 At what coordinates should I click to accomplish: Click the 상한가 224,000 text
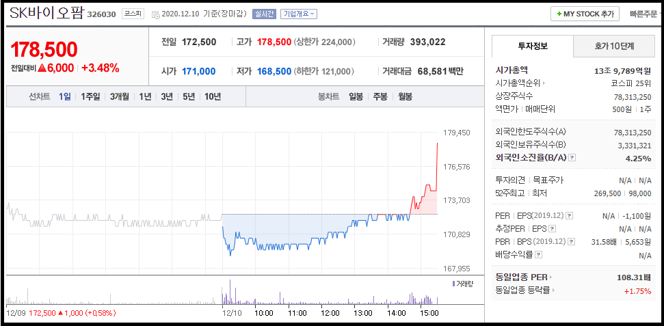[x=324, y=42]
